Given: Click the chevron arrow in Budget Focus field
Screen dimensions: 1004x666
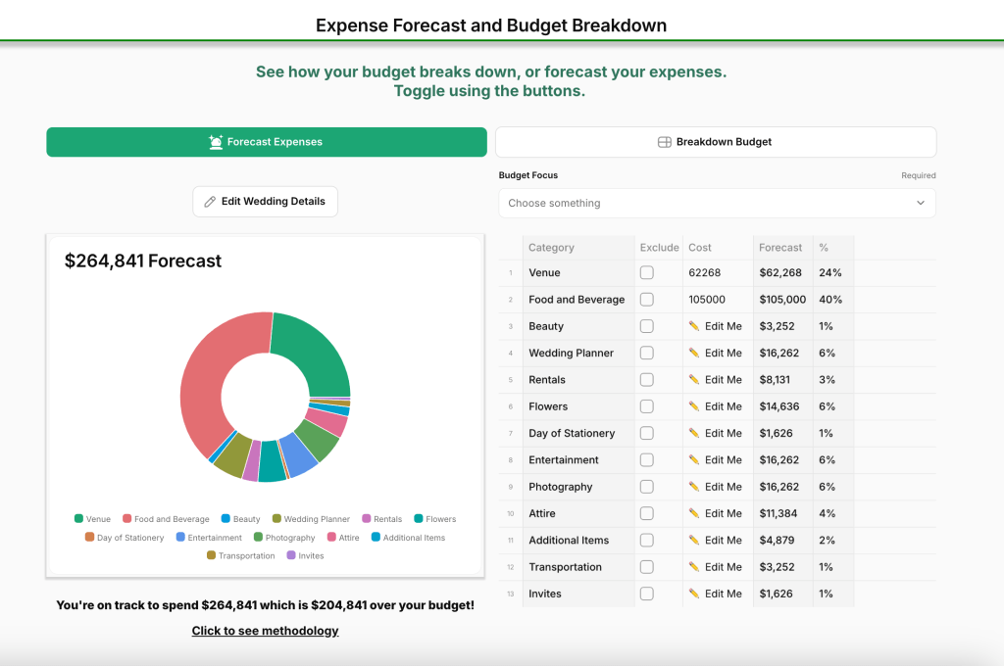Looking at the screenshot, I should (x=920, y=204).
